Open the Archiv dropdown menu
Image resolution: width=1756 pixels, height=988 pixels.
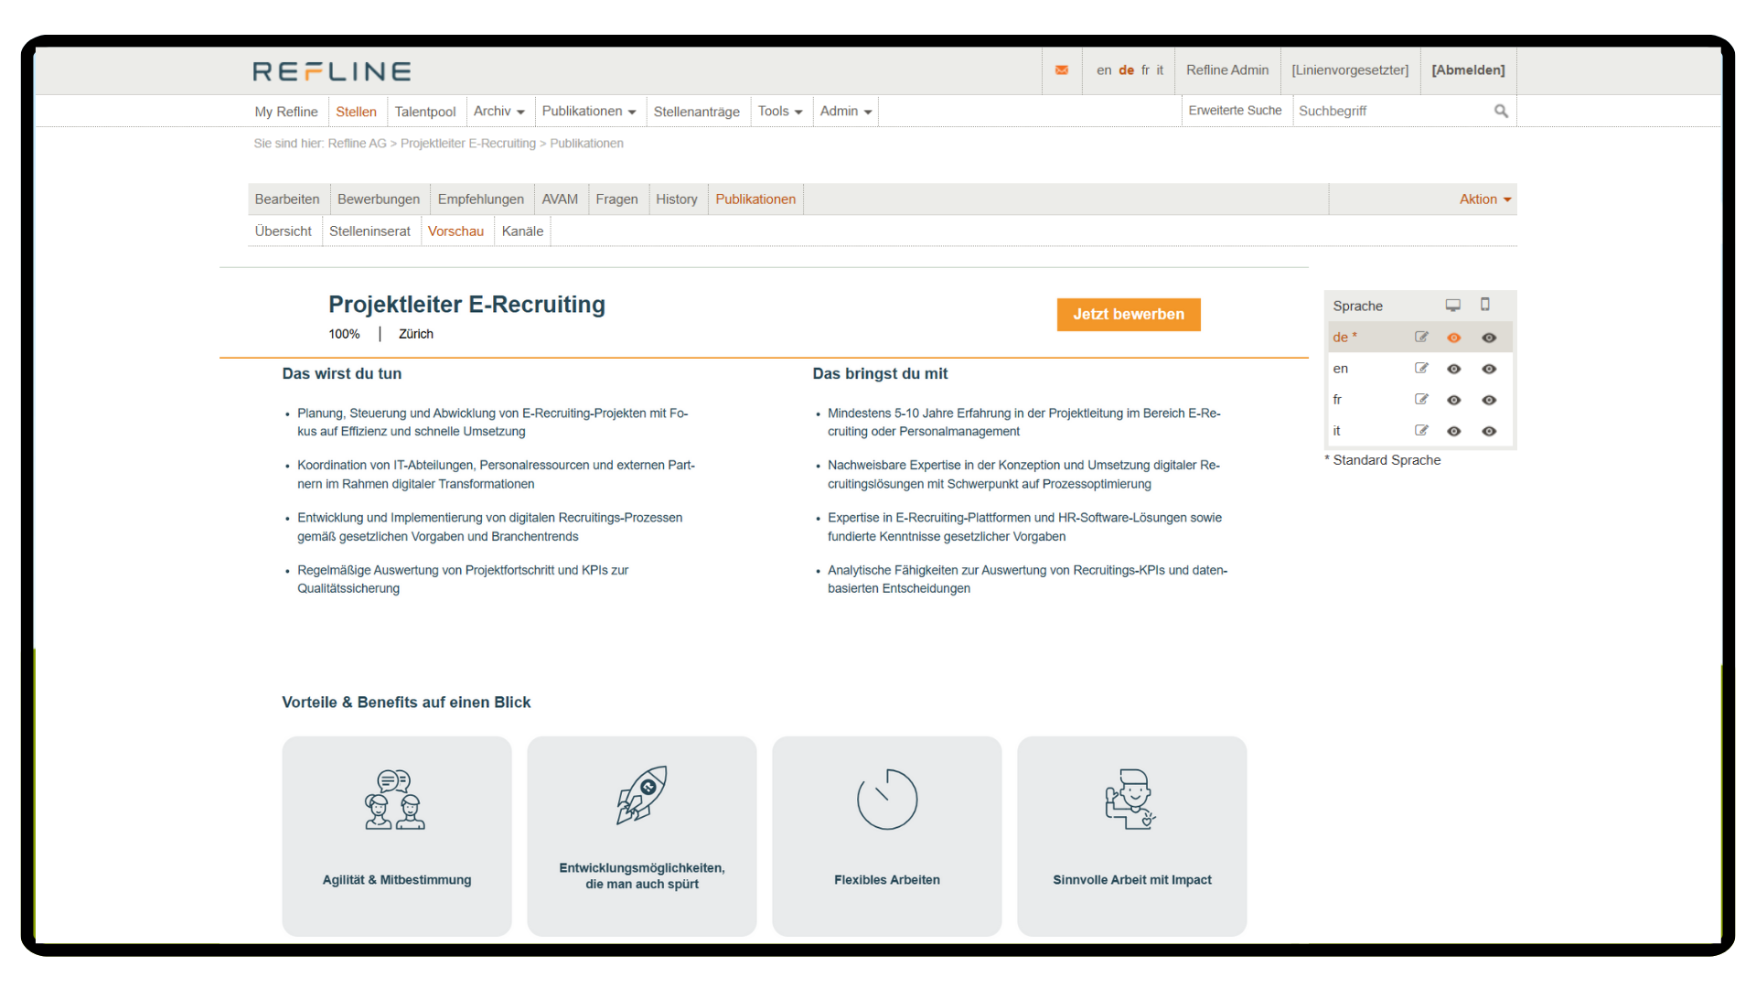[x=498, y=111]
